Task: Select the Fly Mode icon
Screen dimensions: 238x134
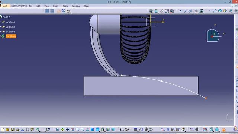Action: pos(57,130)
